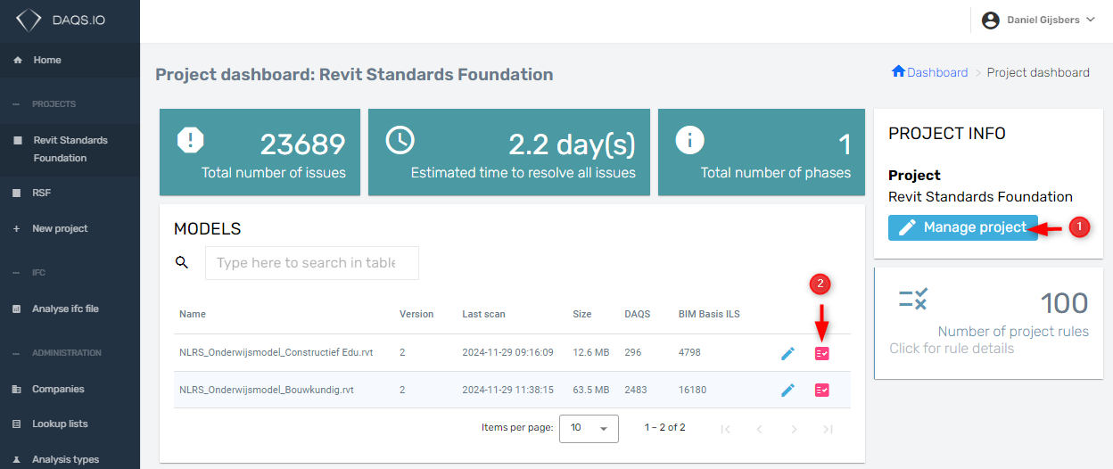Expand the Daniel Gijsbers user menu
The height and width of the screenshot is (469, 1113).
pos(1038,20)
